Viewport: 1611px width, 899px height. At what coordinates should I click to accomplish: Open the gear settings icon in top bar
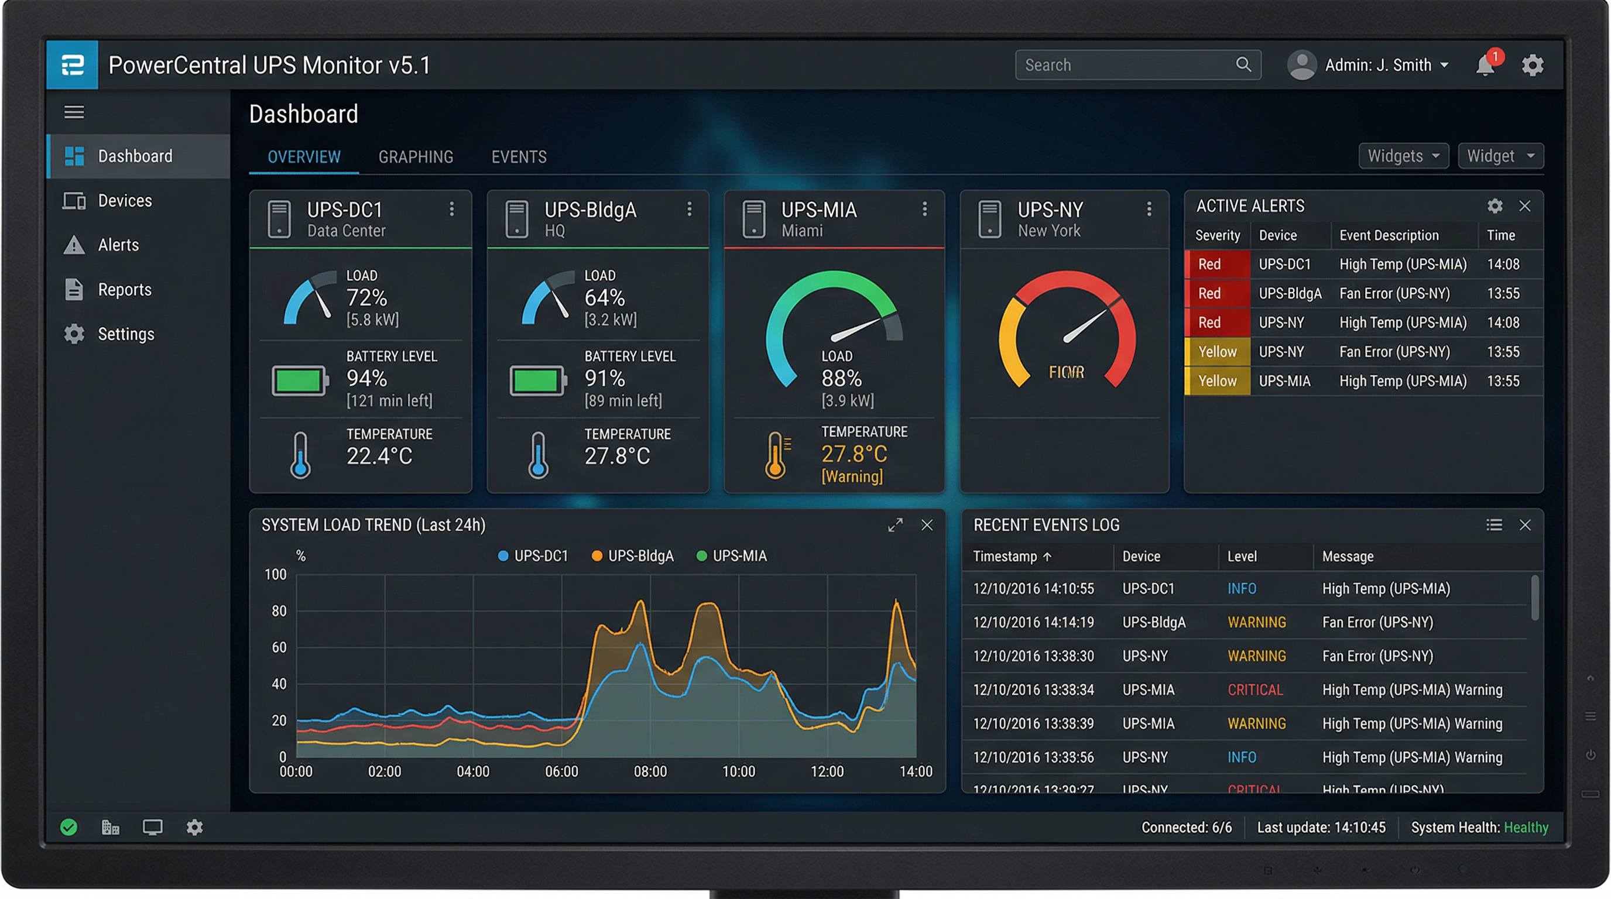coord(1531,65)
